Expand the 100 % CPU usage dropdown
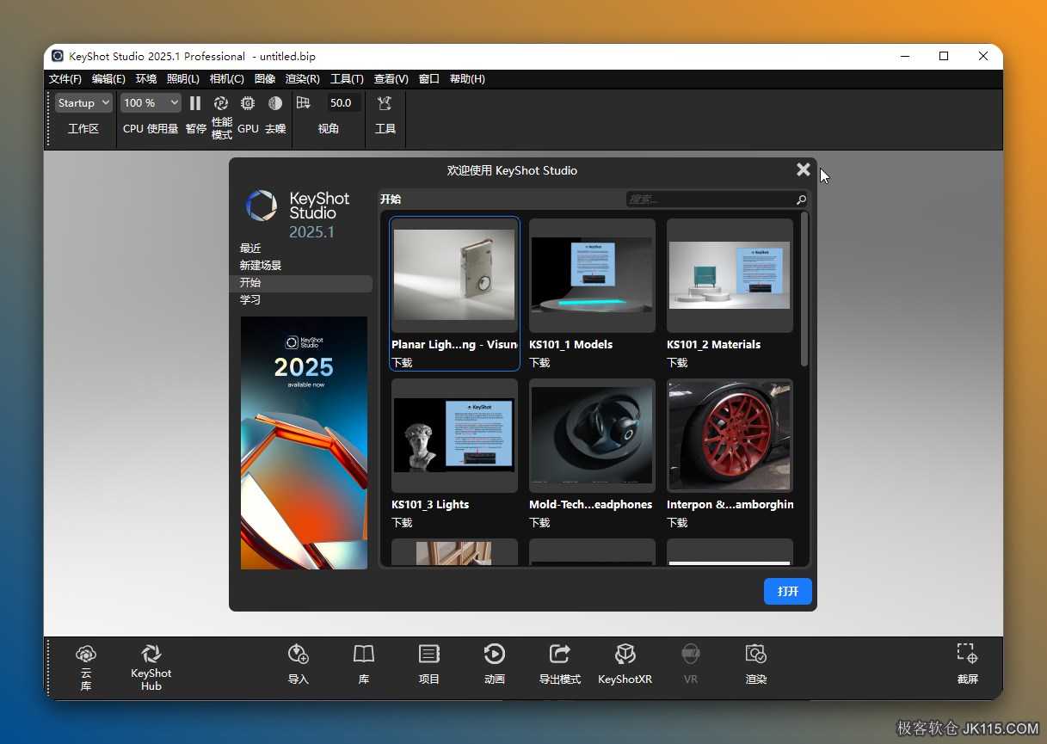1047x744 pixels. [151, 102]
